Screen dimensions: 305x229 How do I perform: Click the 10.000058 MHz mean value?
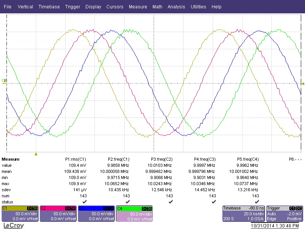click(114, 171)
